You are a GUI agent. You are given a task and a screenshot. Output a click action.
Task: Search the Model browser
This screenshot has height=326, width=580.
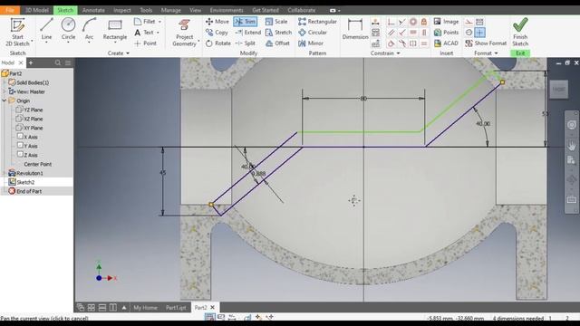pos(58,62)
